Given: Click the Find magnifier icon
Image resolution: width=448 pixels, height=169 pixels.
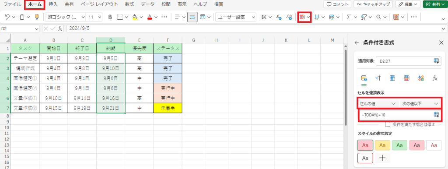Looking at the screenshot, I should pos(379,17).
